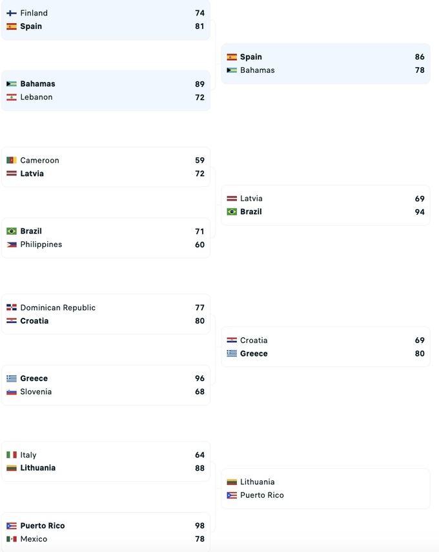Open the Cameroon team link
Image resolution: width=439 pixels, height=552 pixels.
pyautogui.click(x=39, y=161)
